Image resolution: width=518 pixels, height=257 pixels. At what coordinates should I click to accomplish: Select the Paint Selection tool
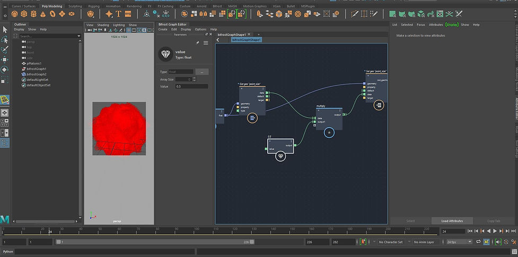(5, 50)
